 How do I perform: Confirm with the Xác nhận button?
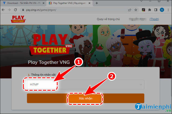tap(85, 98)
